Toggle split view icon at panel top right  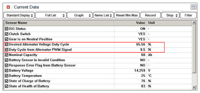tap(193, 7)
